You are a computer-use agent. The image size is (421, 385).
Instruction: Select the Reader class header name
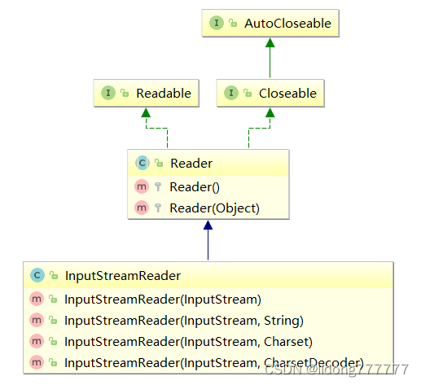click(191, 164)
